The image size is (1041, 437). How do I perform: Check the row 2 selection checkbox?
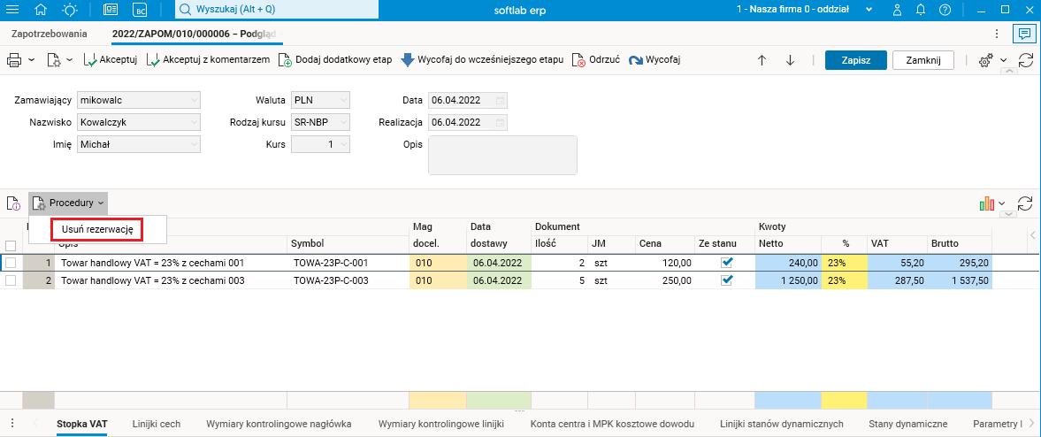coord(11,280)
